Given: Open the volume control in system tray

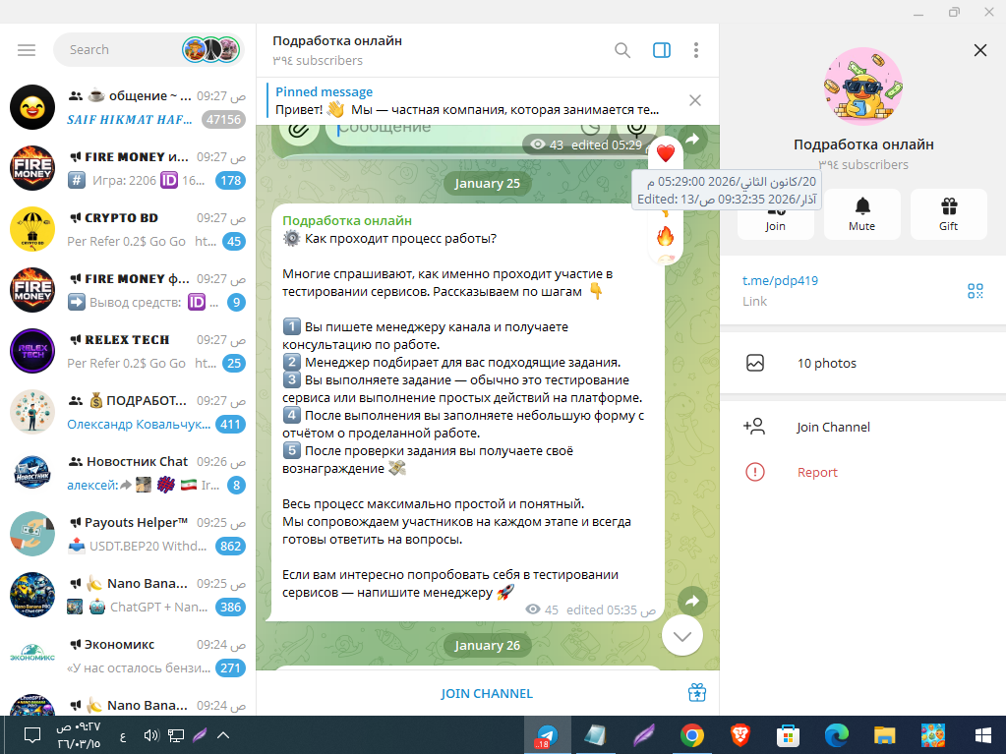Looking at the screenshot, I should pos(151,735).
